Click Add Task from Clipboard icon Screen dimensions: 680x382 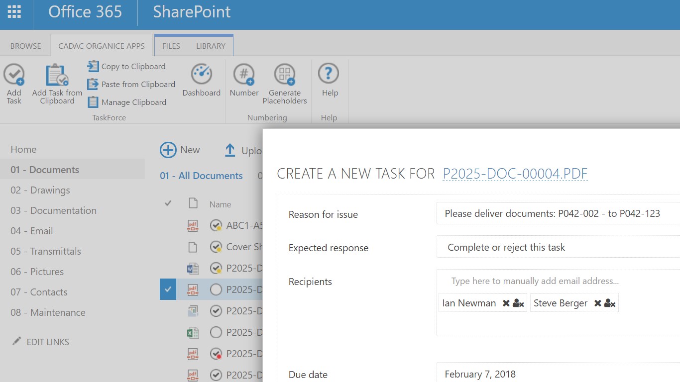57,75
